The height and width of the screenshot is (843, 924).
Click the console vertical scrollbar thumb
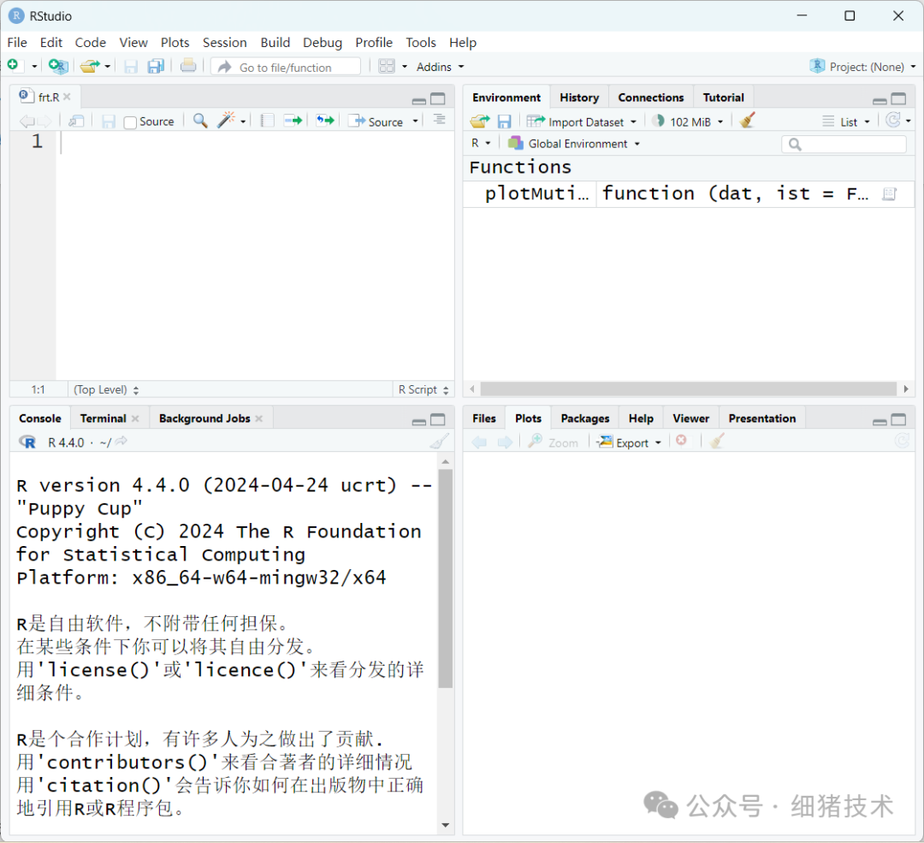tap(446, 579)
